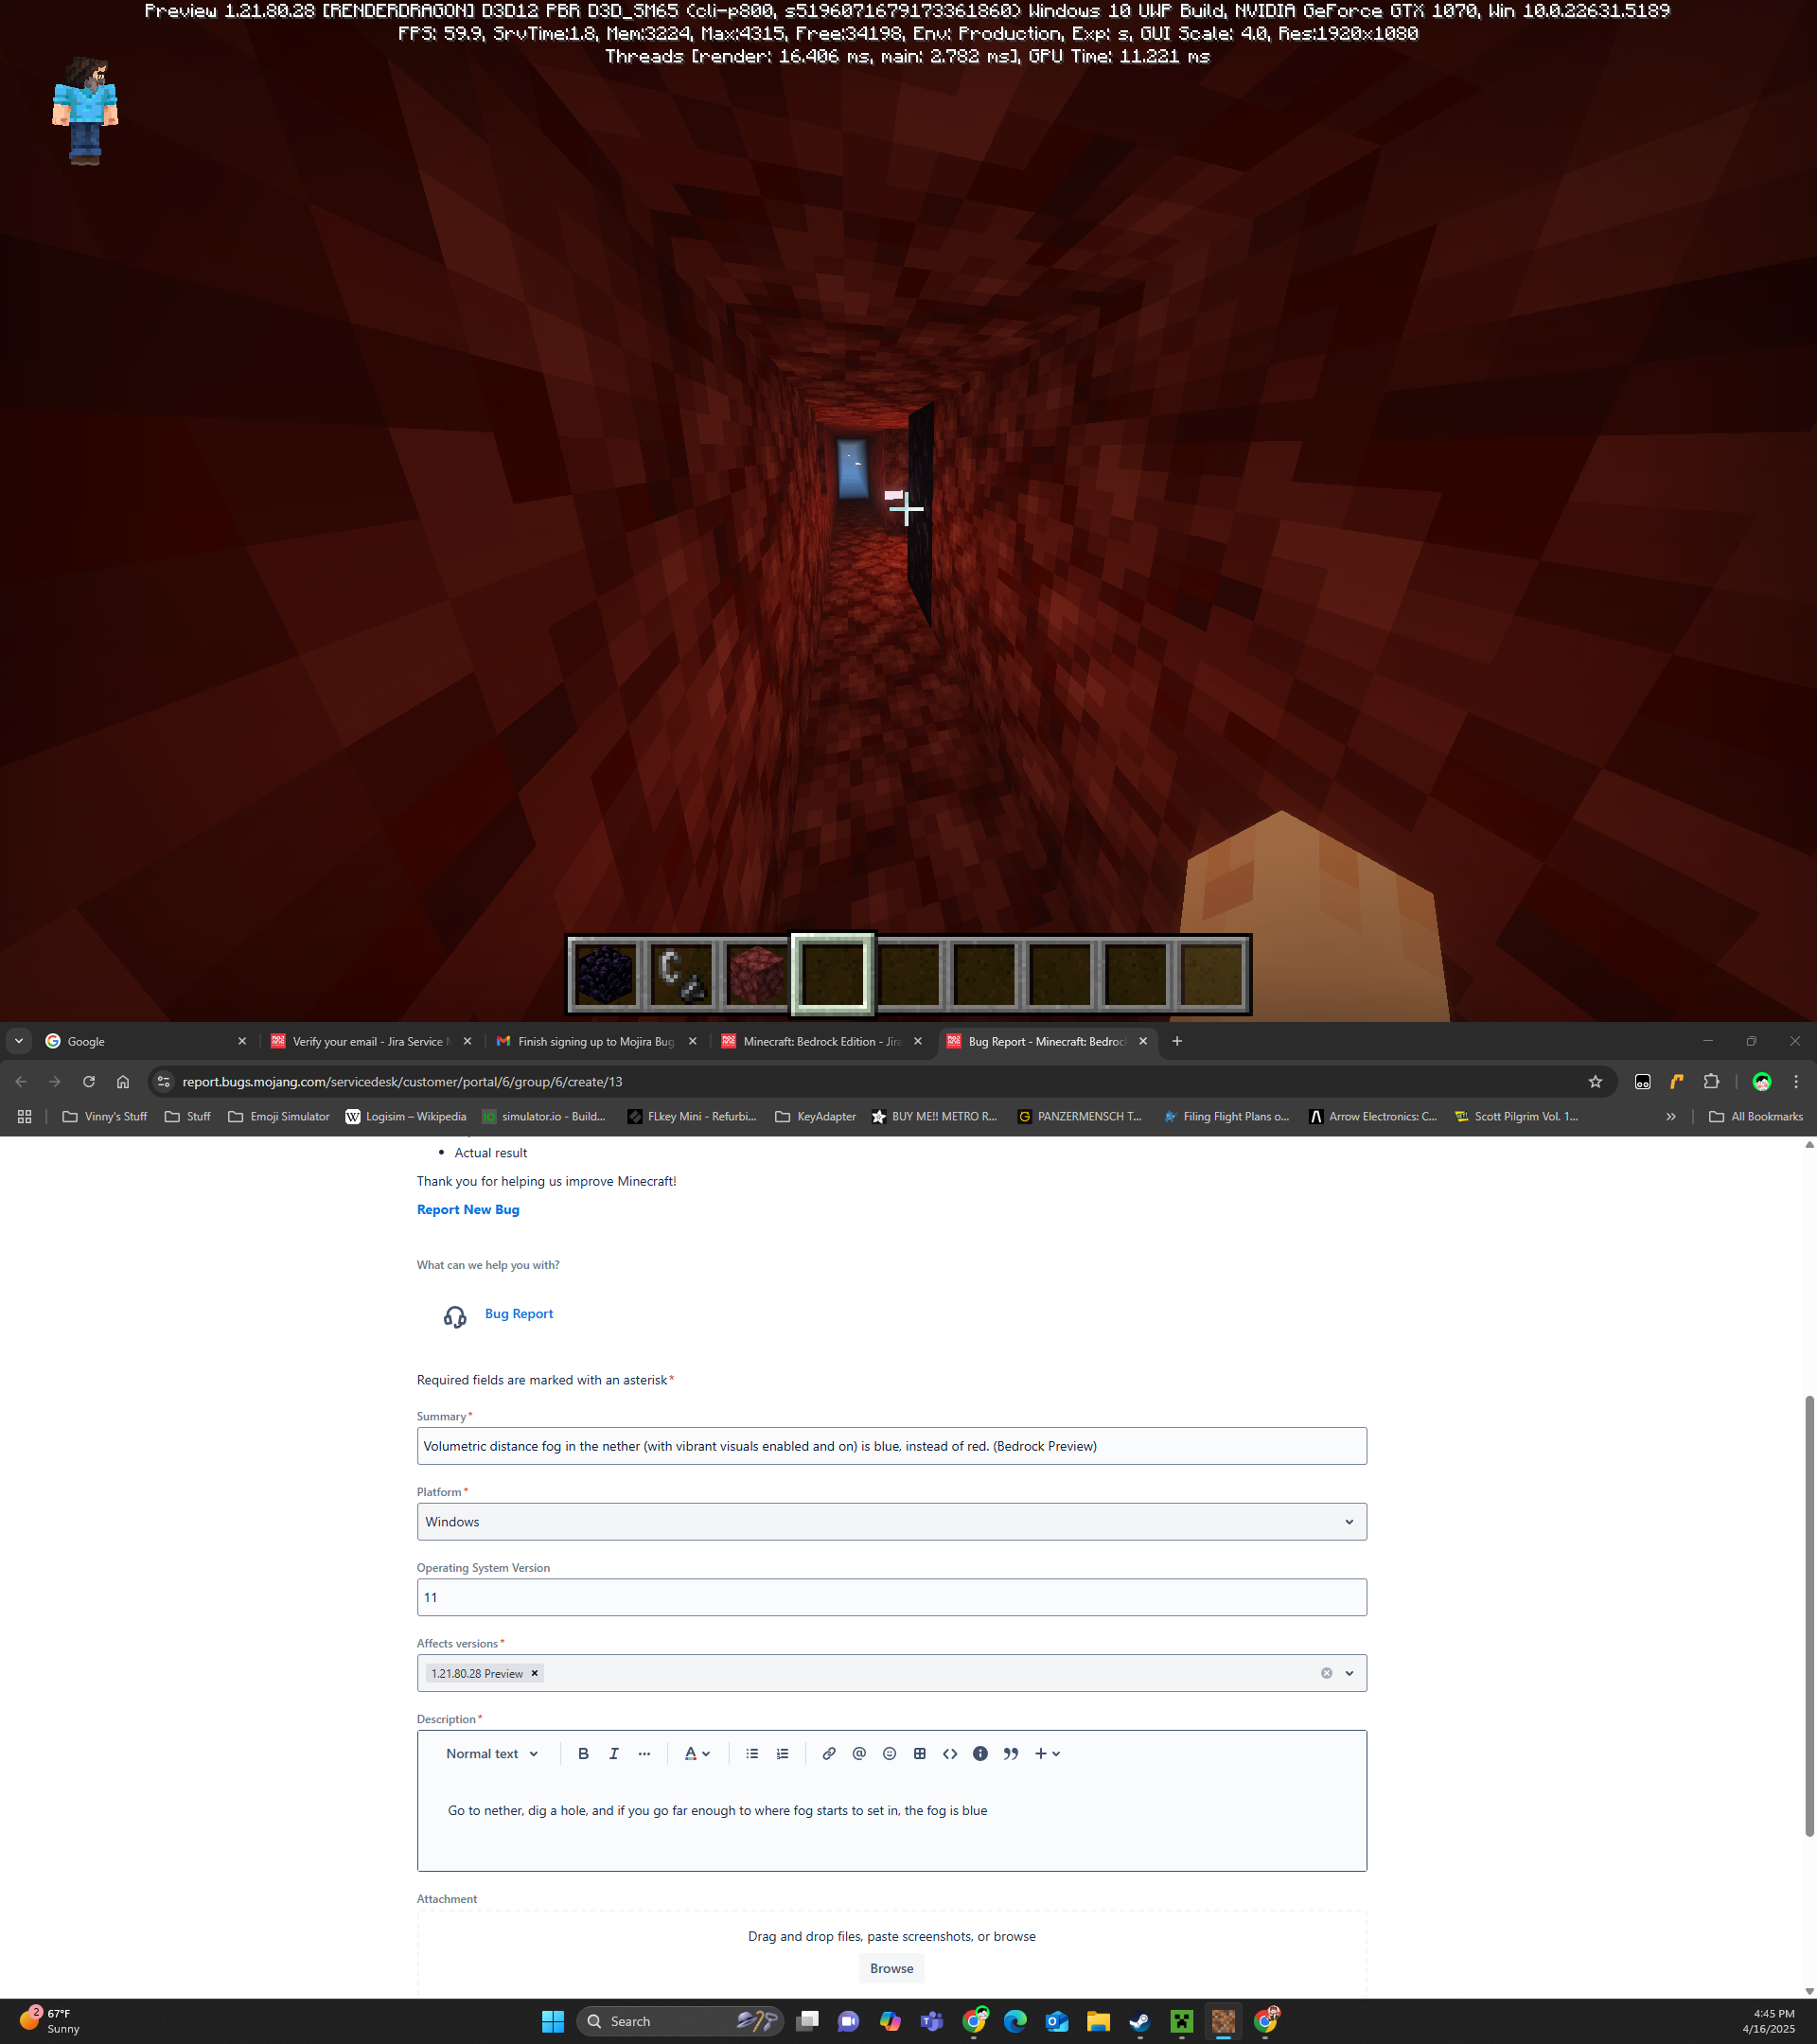
Task: Add a quote block with quotation icon
Action: coord(1011,1753)
